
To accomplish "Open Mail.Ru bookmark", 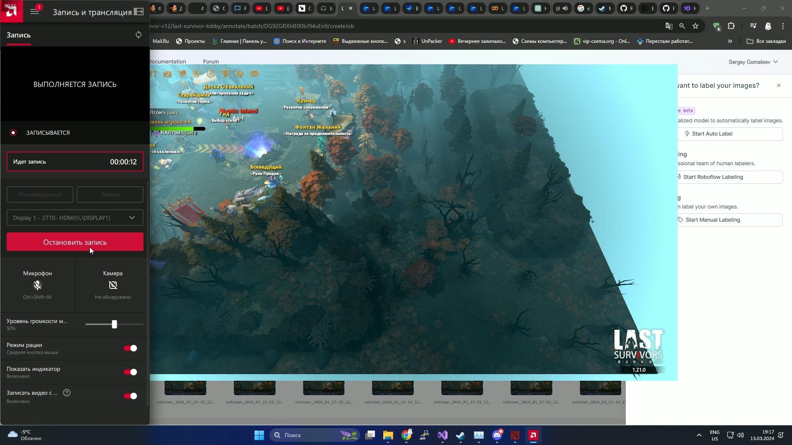I will [160, 41].
